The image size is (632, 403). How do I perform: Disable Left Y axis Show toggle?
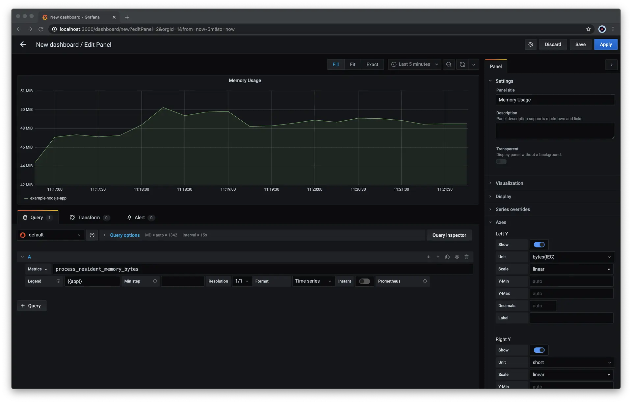click(539, 245)
